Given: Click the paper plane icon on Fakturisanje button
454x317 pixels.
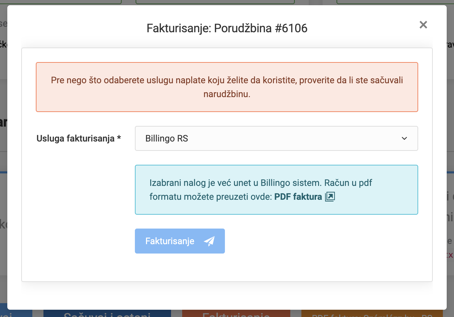Looking at the screenshot, I should pyautogui.click(x=209, y=240).
